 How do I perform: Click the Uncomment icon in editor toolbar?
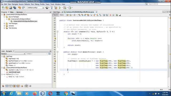tap(120, 15)
